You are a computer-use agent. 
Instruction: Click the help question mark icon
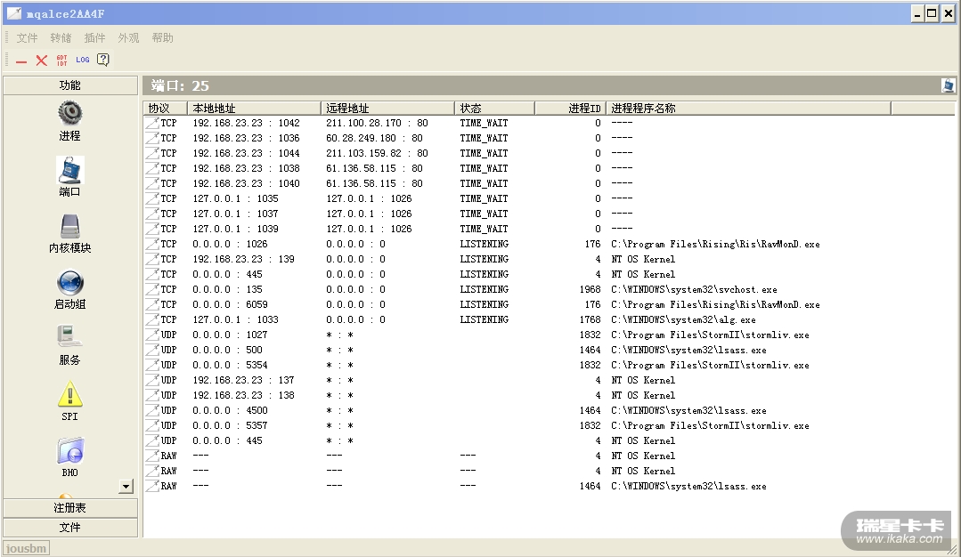pos(103,61)
